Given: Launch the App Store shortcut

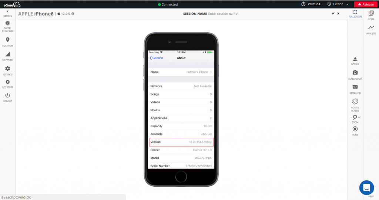Looking at the screenshot, I should pyautogui.click(x=7, y=84).
